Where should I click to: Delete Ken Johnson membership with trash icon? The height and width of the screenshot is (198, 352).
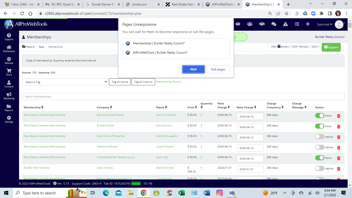click(339, 127)
